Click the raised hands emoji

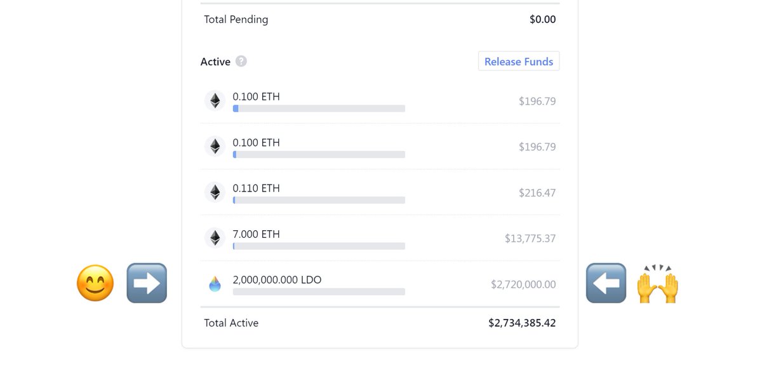(x=658, y=283)
